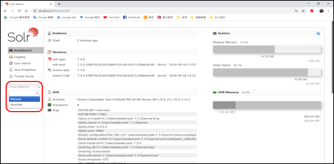Click the -Djetty.host=0.0.0.0 argument
This screenshot has height=164, width=334.
[x=92, y=127]
